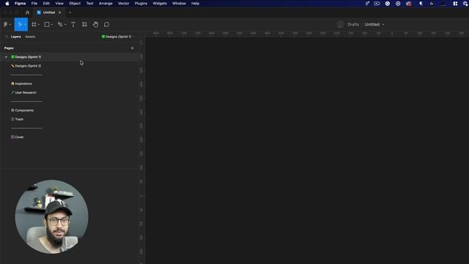Viewport: 469px width, 264px height.
Task: Click the user avatar icon near Drafts
Action: coord(340,24)
